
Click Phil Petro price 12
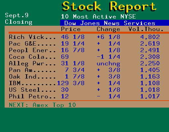[x=65, y=96]
